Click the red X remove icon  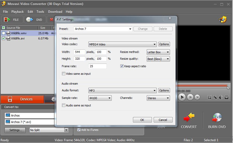(x=51, y=19)
